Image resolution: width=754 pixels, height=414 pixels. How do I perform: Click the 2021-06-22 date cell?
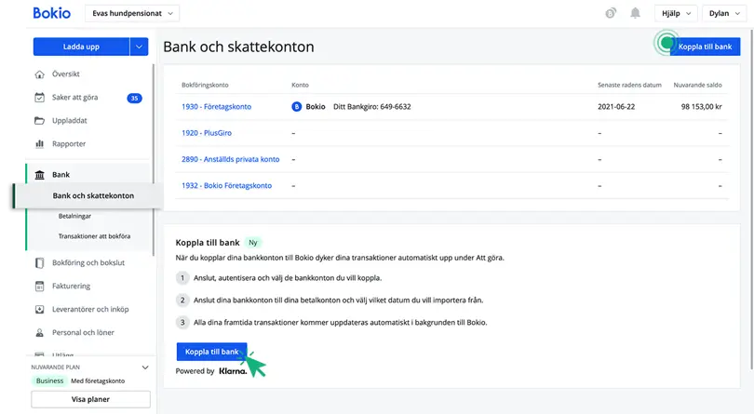(616, 107)
